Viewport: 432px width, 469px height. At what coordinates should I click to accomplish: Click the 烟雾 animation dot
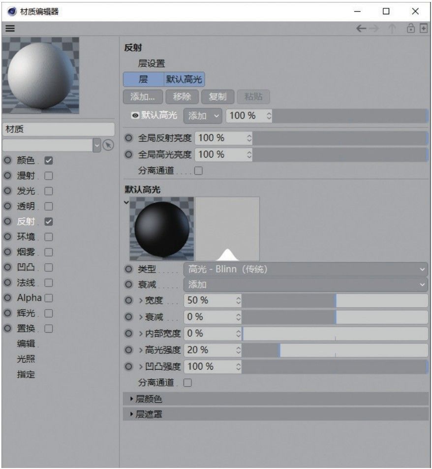pos(7,252)
